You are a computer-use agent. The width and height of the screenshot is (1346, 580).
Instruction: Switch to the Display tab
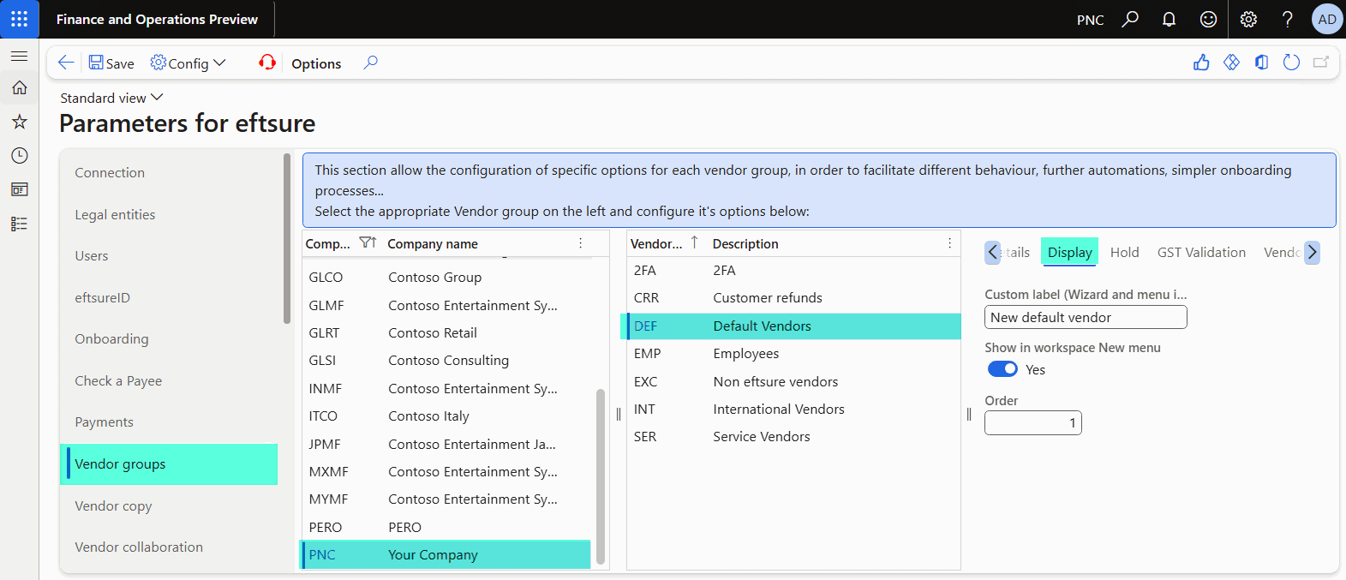click(1069, 252)
